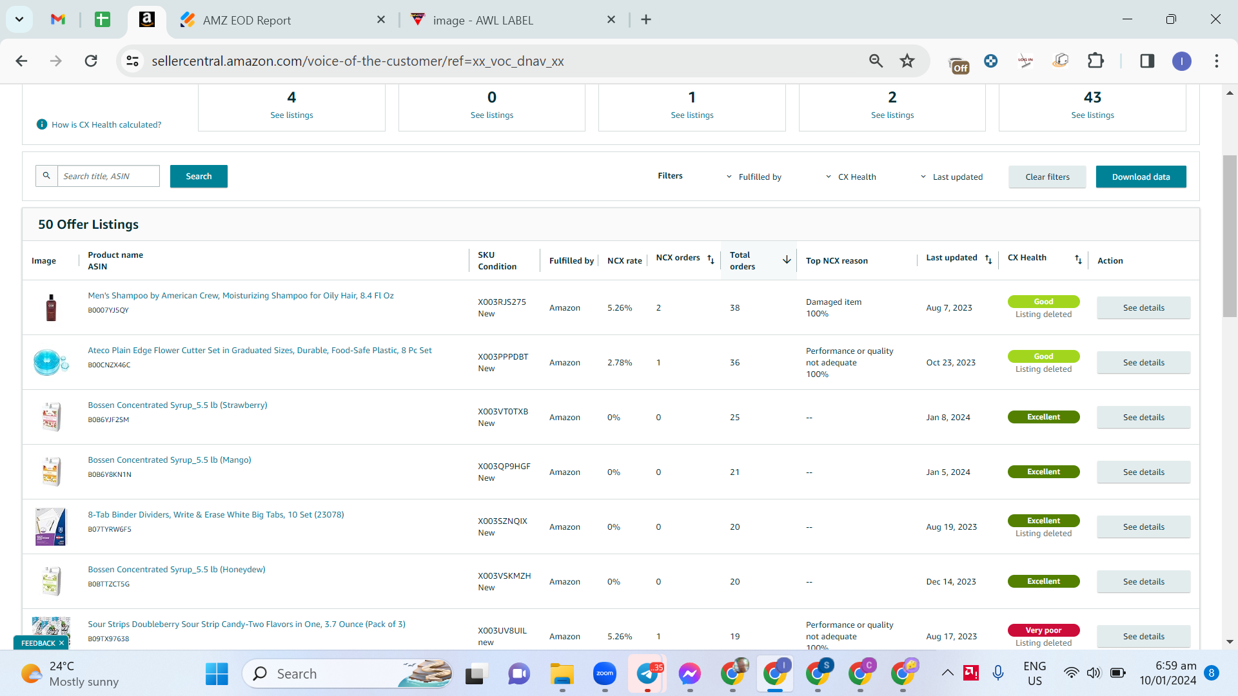Viewport: 1238px width, 696px height.
Task: Close the image - AWL LABEL tab
Action: [x=611, y=20]
